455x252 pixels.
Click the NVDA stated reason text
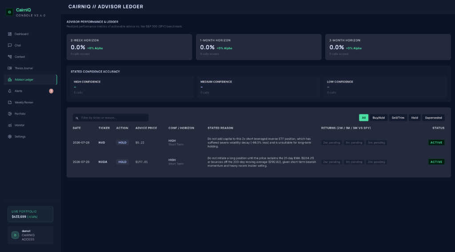coord(262,162)
